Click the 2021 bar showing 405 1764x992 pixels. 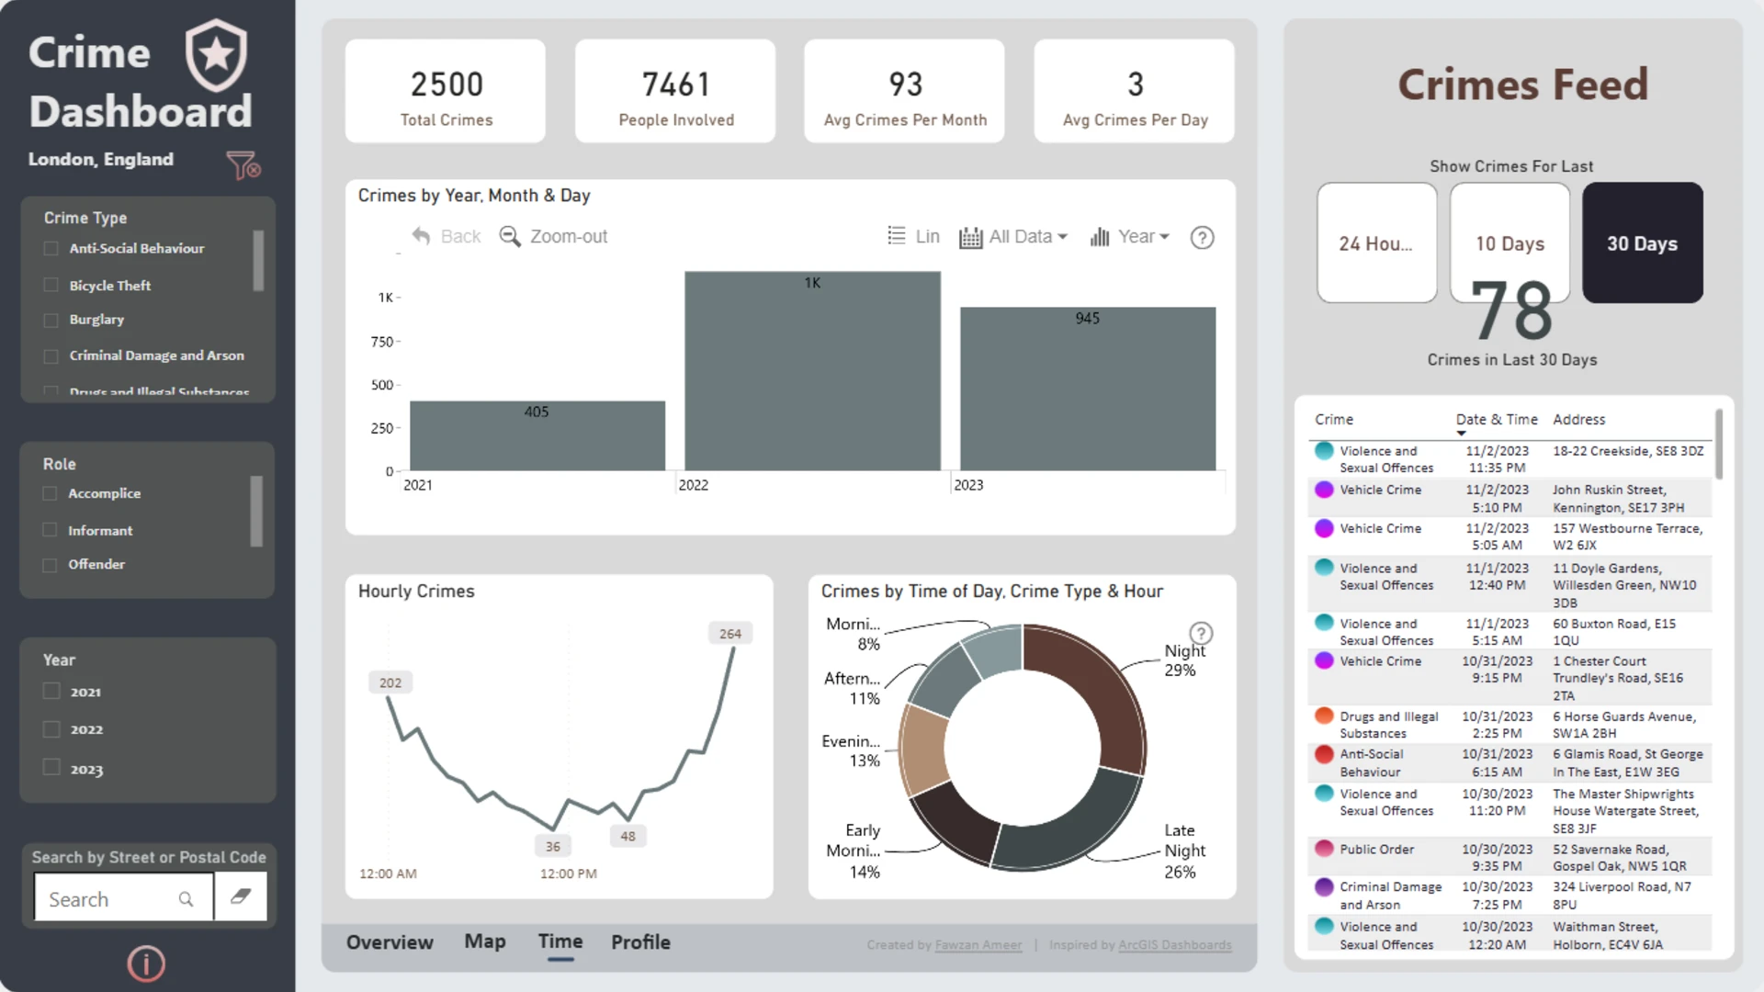tap(537, 436)
